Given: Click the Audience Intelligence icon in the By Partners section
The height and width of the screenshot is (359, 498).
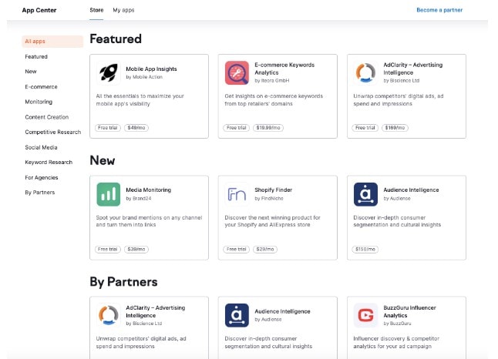Looking at the screenshot, I should pos(237,316).
